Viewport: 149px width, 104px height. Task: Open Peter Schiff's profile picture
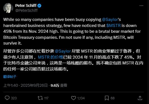coord(8,8)
